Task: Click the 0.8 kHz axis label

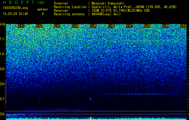Action: 2,84
